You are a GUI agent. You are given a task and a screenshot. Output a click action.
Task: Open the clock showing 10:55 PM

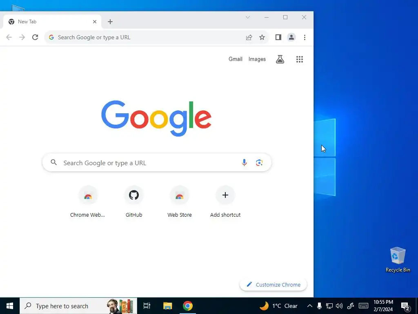(x=383, y=306)
